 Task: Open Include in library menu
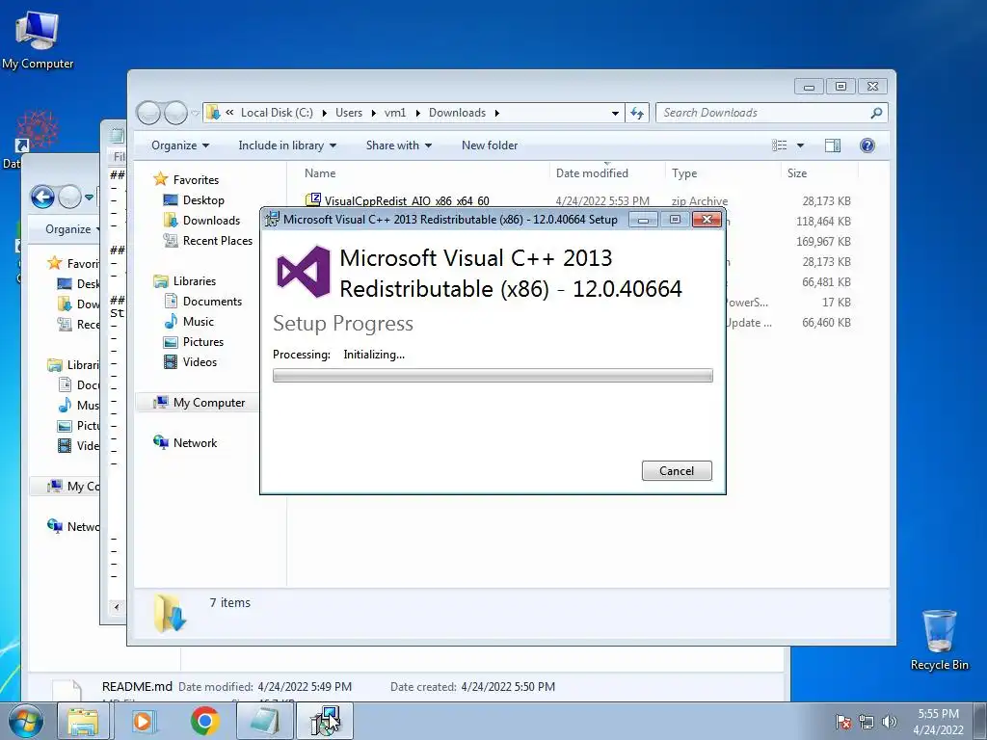click(287, 145)
